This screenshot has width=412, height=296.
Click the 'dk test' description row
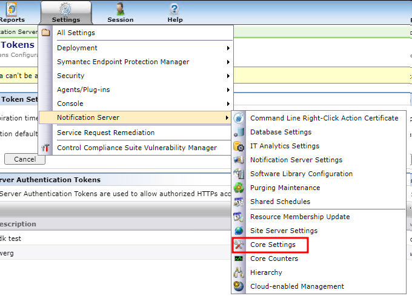[115, 238]
